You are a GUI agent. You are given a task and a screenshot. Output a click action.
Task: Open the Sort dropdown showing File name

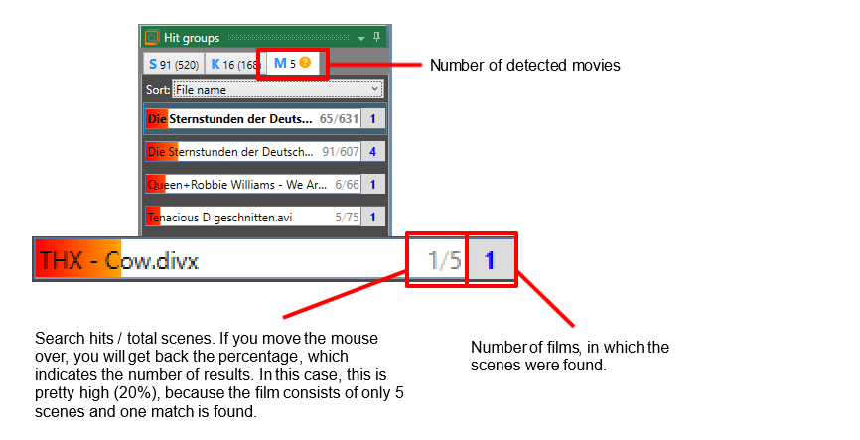[277, 90]
